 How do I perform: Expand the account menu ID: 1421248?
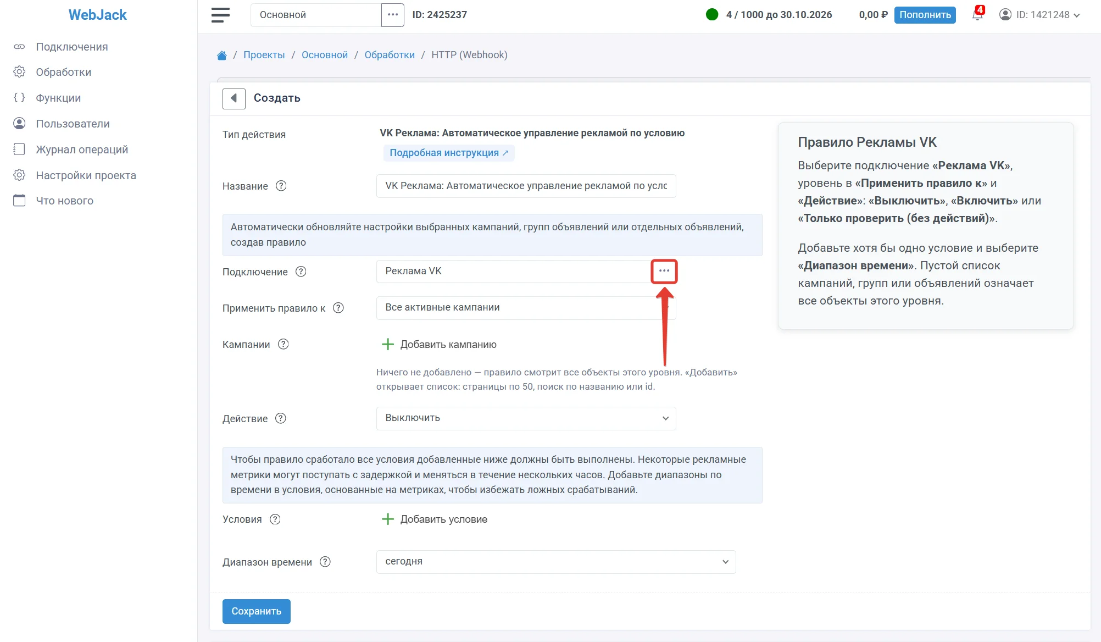(x=1039, y=15)
